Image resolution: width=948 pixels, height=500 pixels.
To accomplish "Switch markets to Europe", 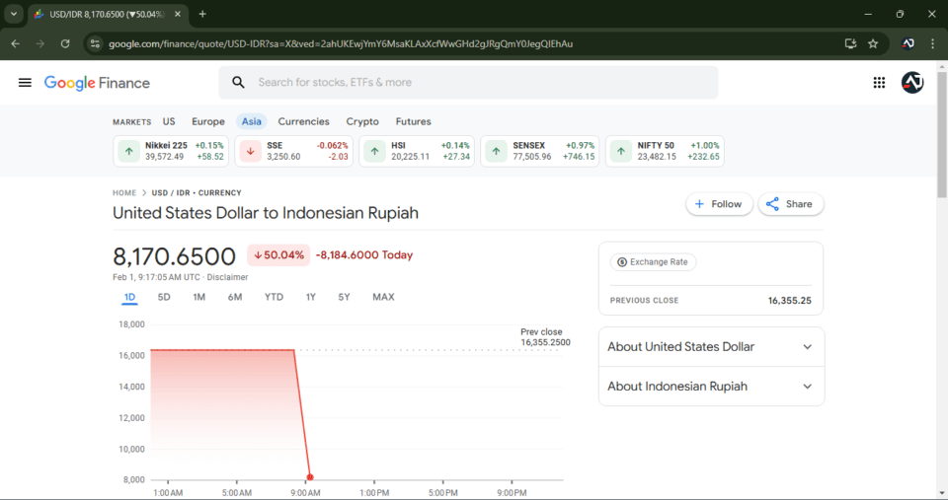I will tap(208, 121).
